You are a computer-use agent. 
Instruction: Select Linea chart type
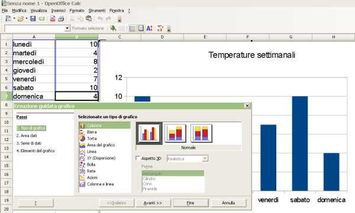coord(105,152)
